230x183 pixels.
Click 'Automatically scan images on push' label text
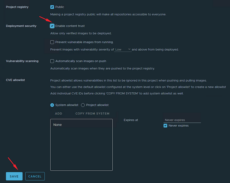(x=81, y=61)
